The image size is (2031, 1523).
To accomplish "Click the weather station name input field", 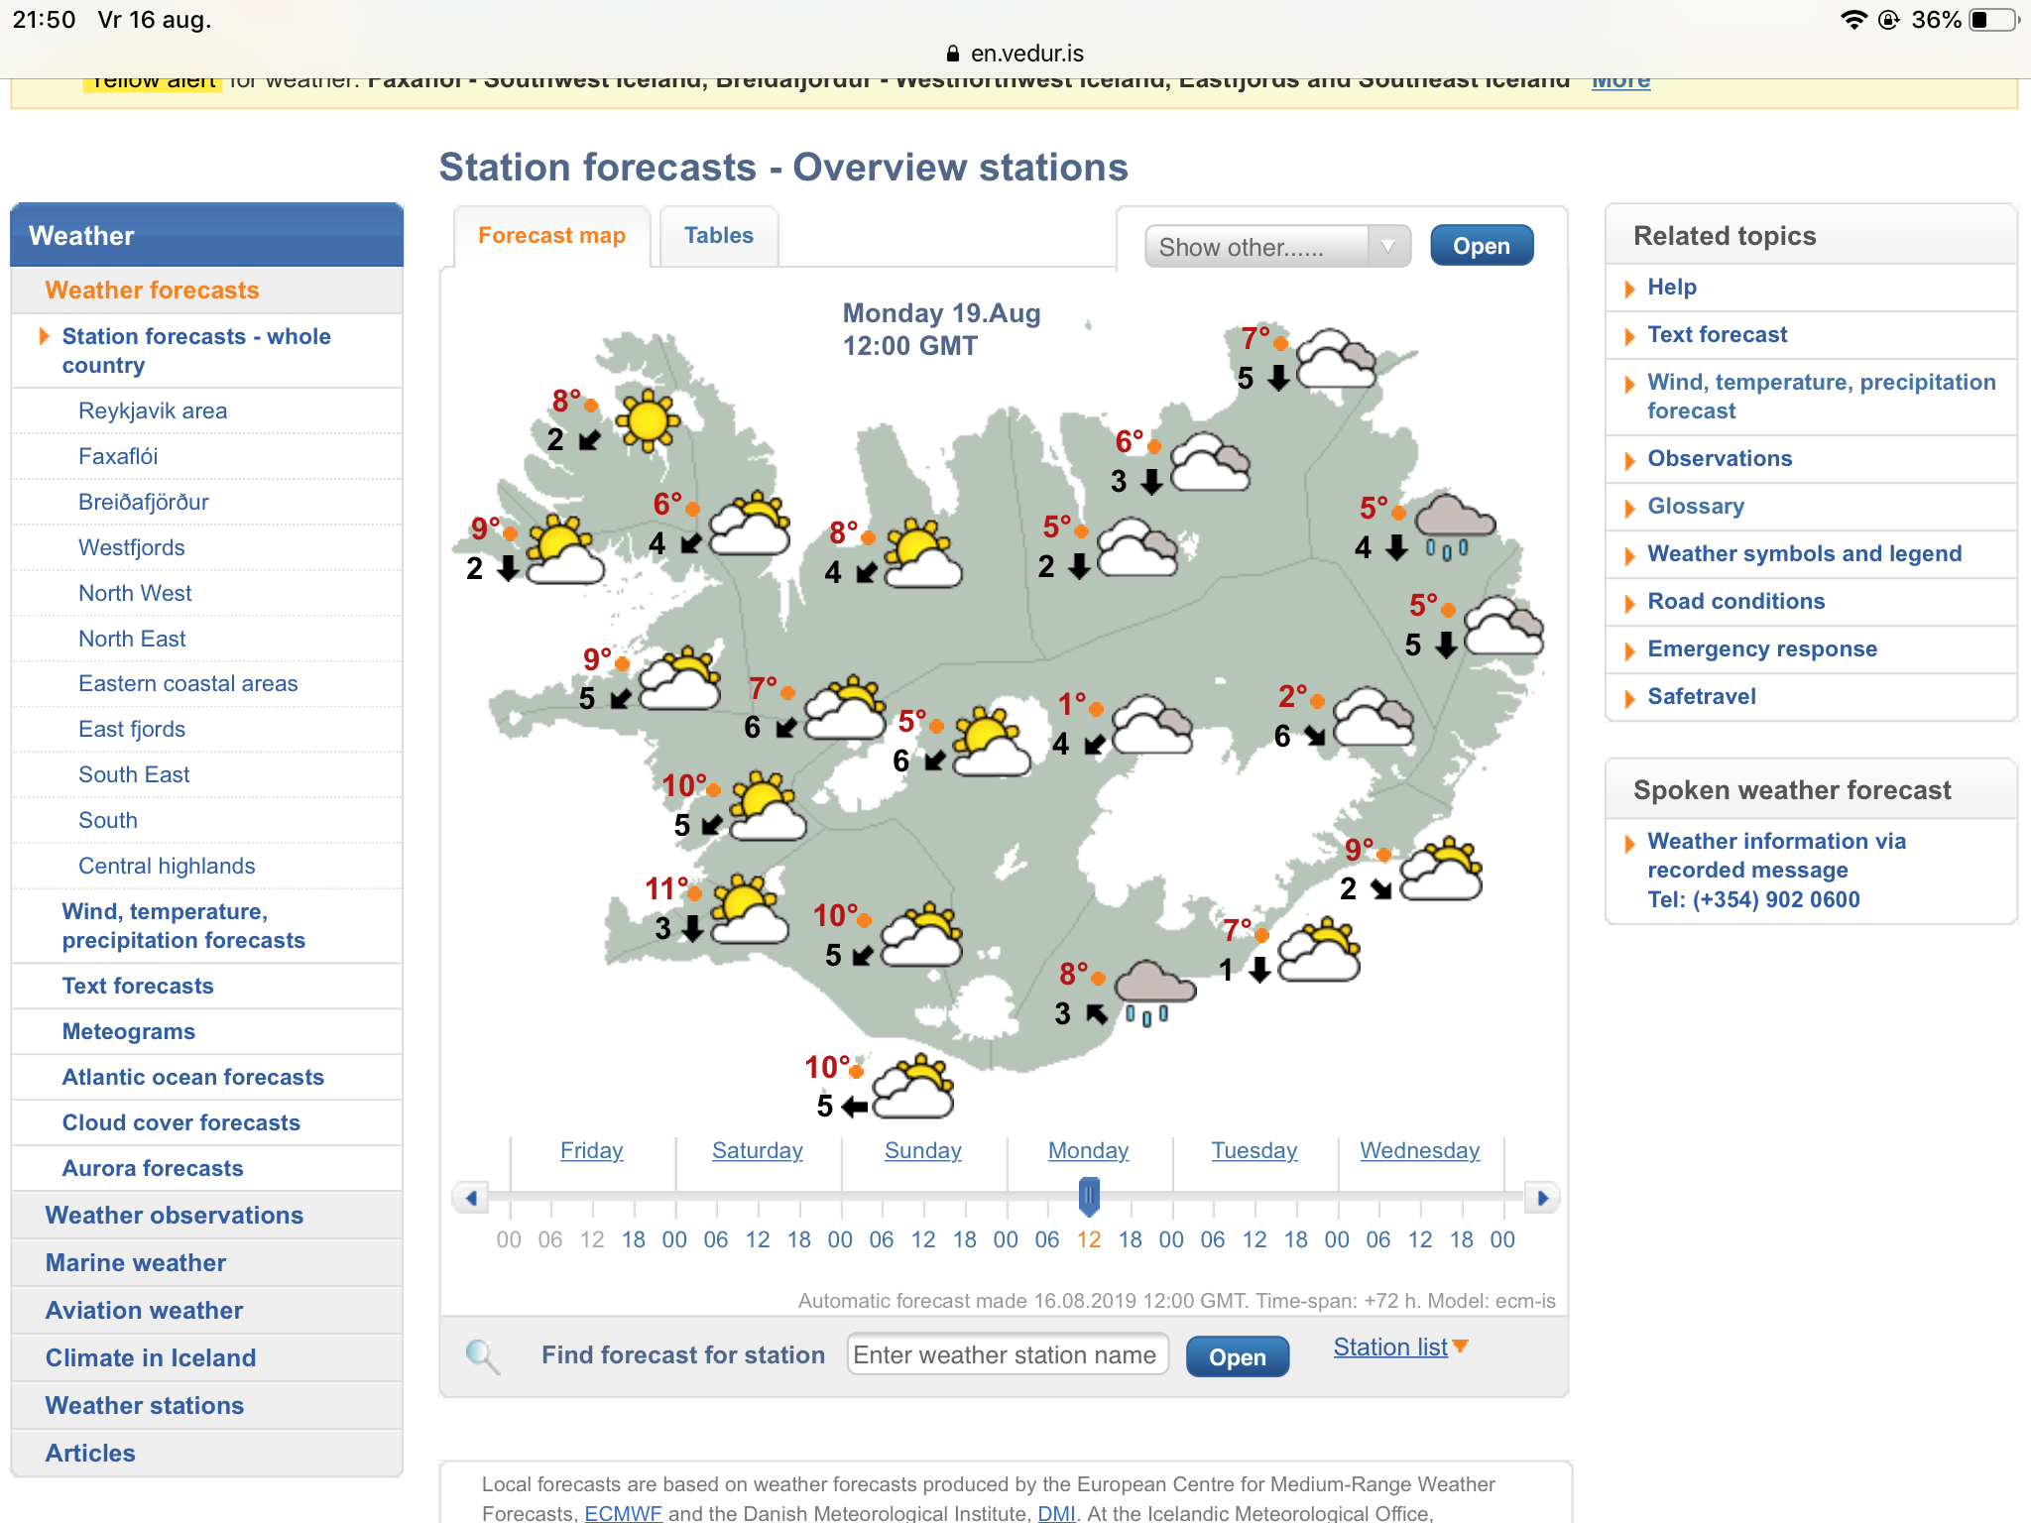I will pyautogui.click(x=1008, y=1355).
